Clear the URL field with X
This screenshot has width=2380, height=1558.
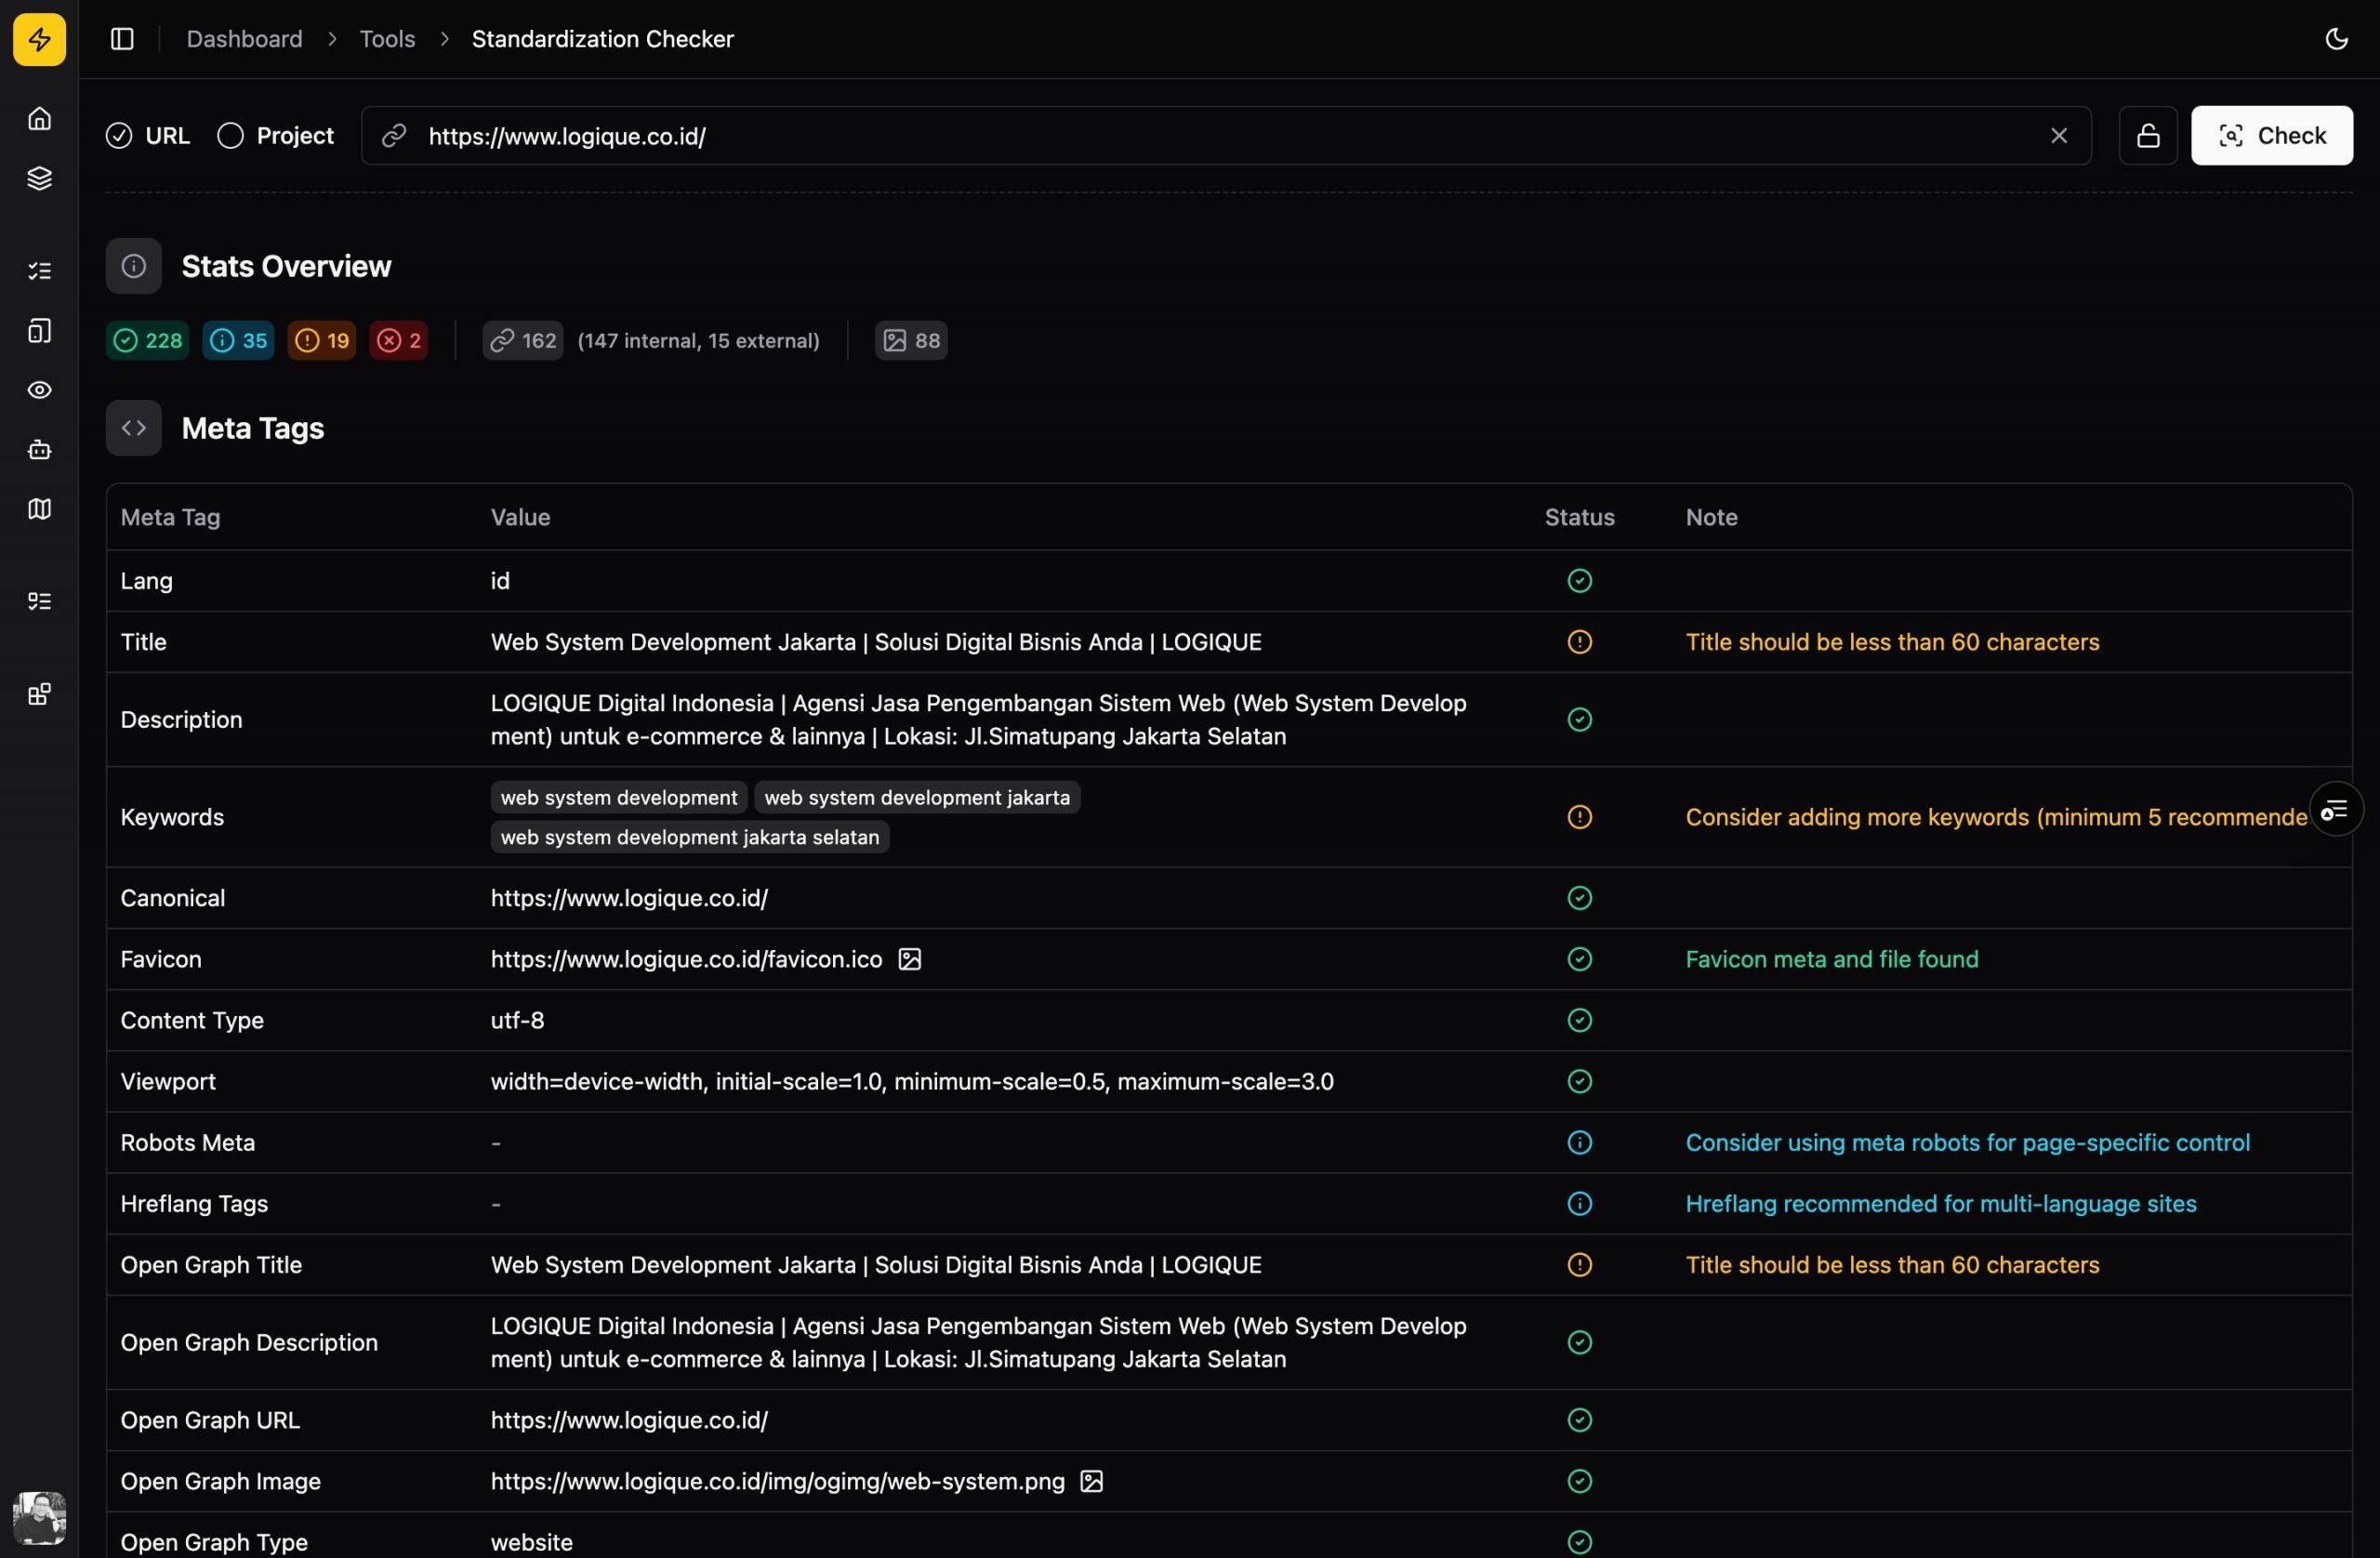pyautogui.click(x=2058, y=136)
